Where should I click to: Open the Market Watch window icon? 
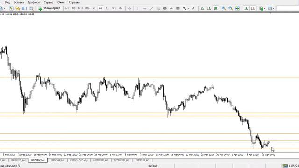[x=11, y=8]
